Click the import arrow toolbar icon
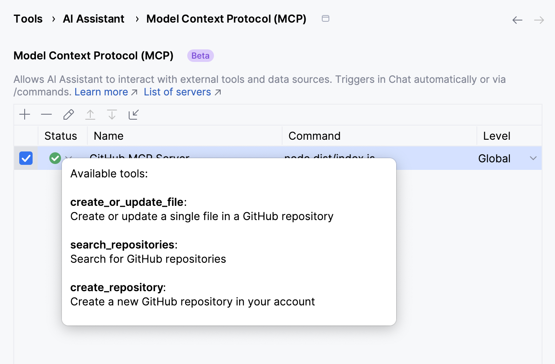This screenshot has width=555, height=364. point(134,115)
